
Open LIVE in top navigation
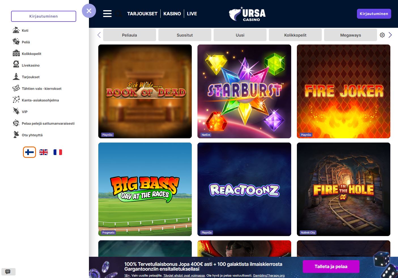point(192,14)
